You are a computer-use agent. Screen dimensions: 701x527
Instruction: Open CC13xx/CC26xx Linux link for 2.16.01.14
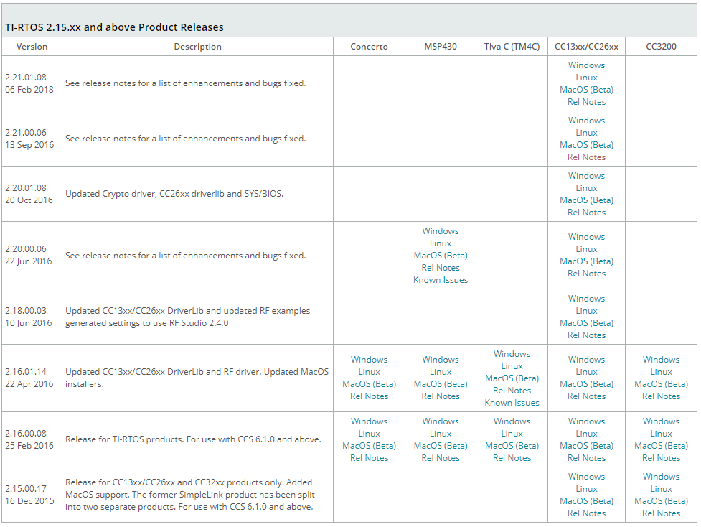(586, 372)
